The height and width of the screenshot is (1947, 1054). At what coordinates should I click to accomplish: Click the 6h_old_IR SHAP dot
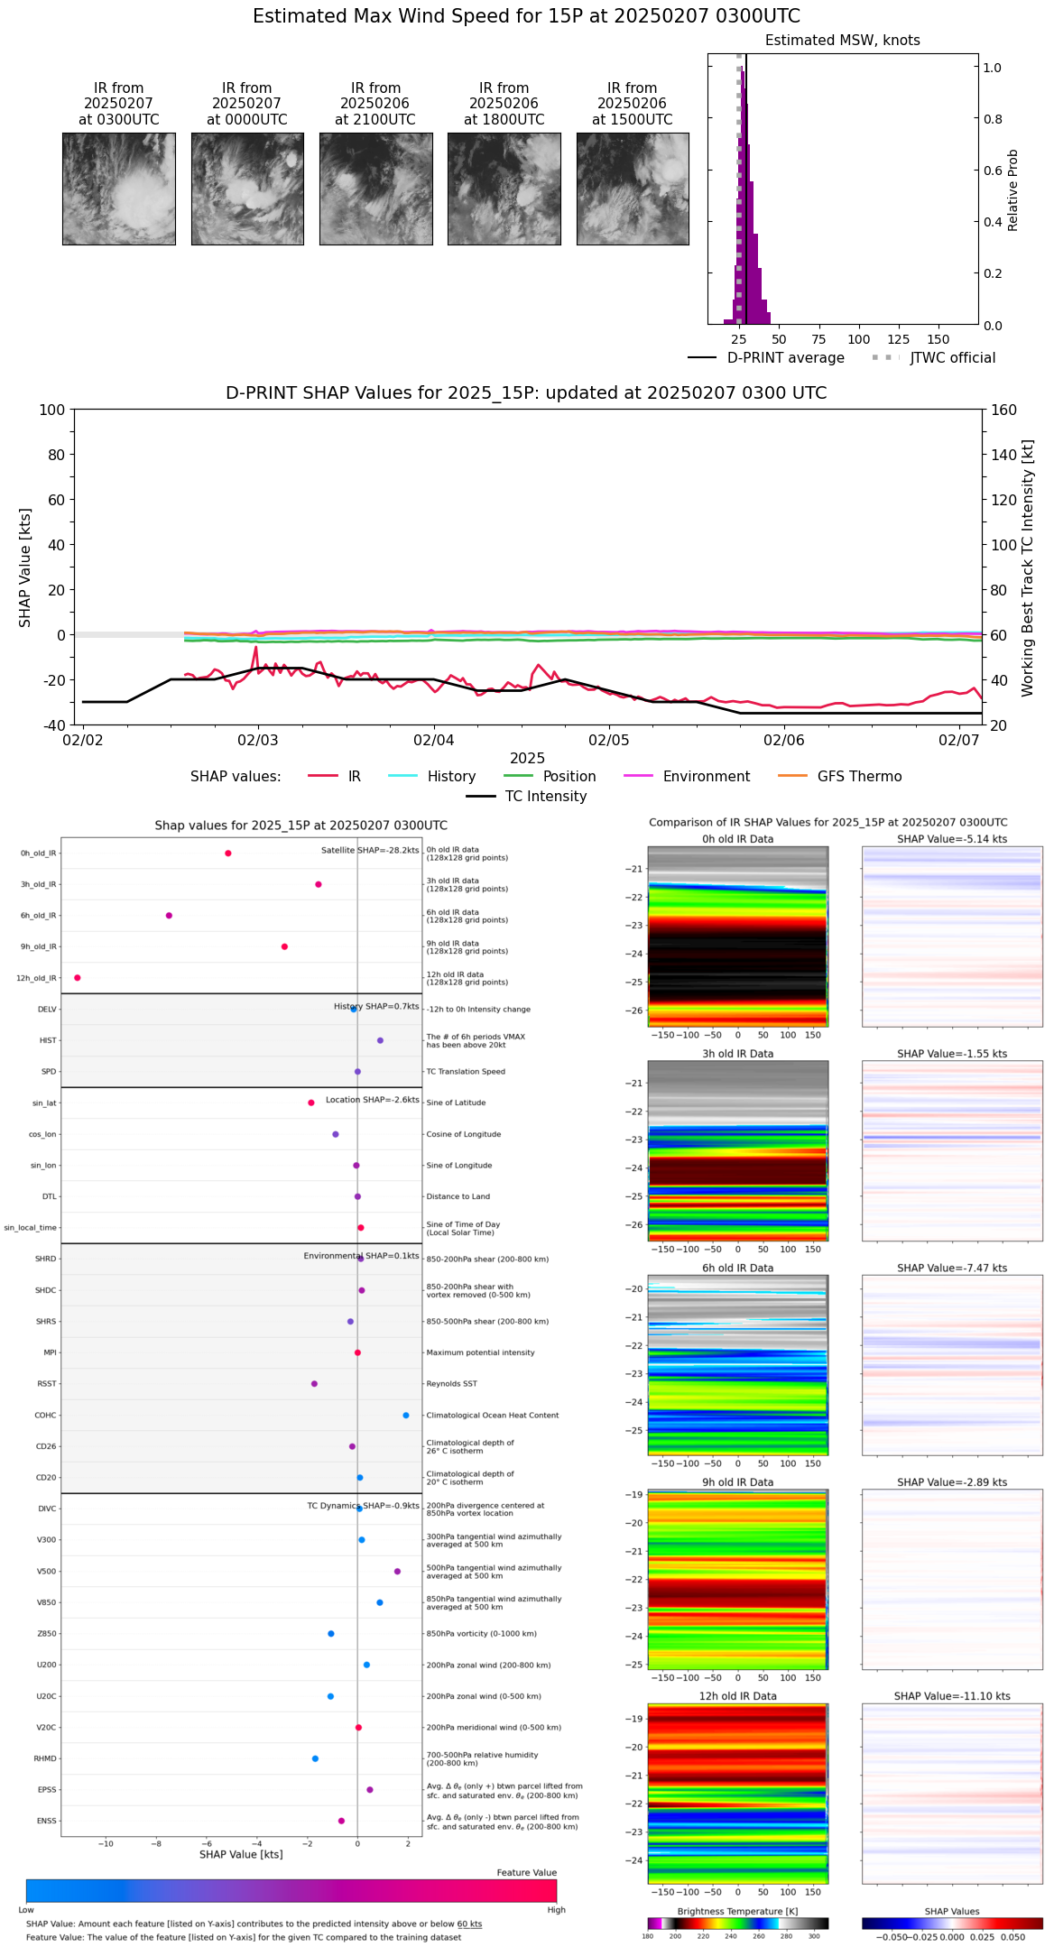coord(169,915)
